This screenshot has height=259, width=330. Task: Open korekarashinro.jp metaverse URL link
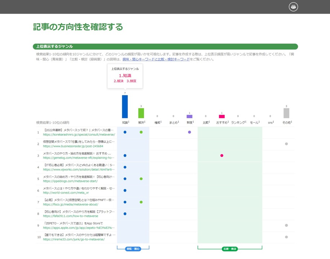(x=79, y=135)
